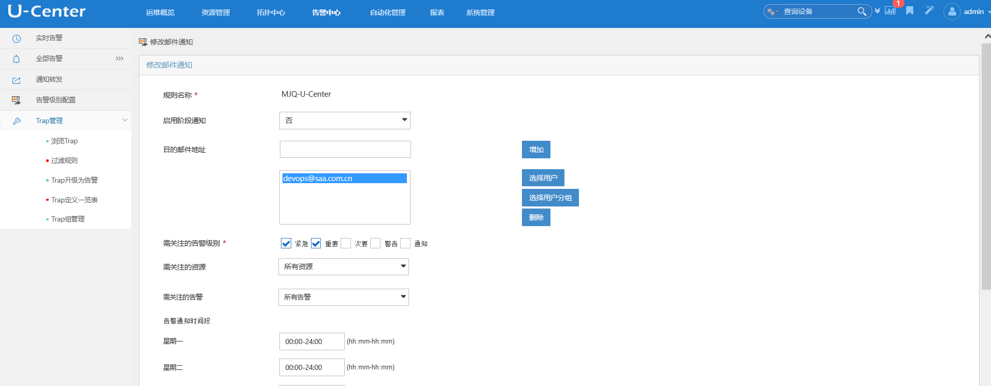Open Trap升级为告警 in the sidebar
Viewport: 991px width, 386px height.
[x=75, y=180]
